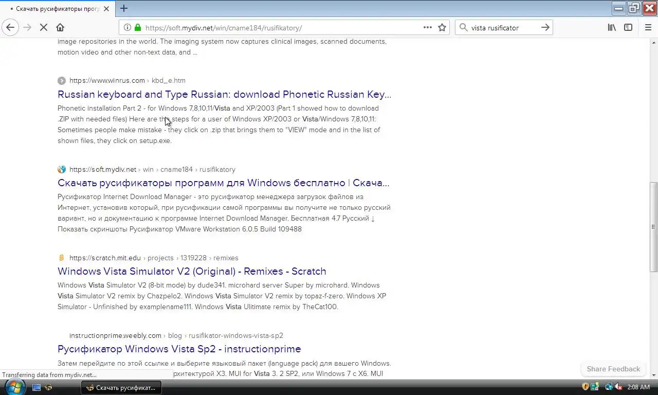Screen dimensions: 658x395
Task: Click the soft.mydiv.net site favicon
Action: [62, 169]
